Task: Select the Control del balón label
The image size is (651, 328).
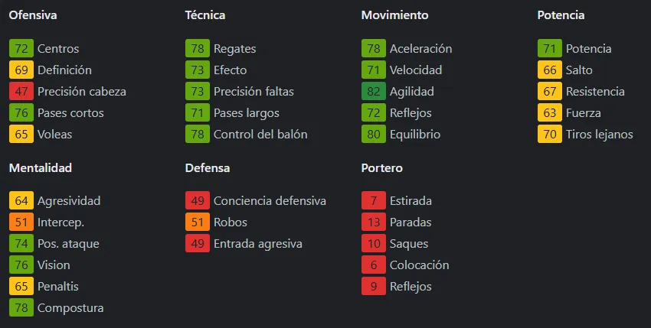Action: (260, 135)
